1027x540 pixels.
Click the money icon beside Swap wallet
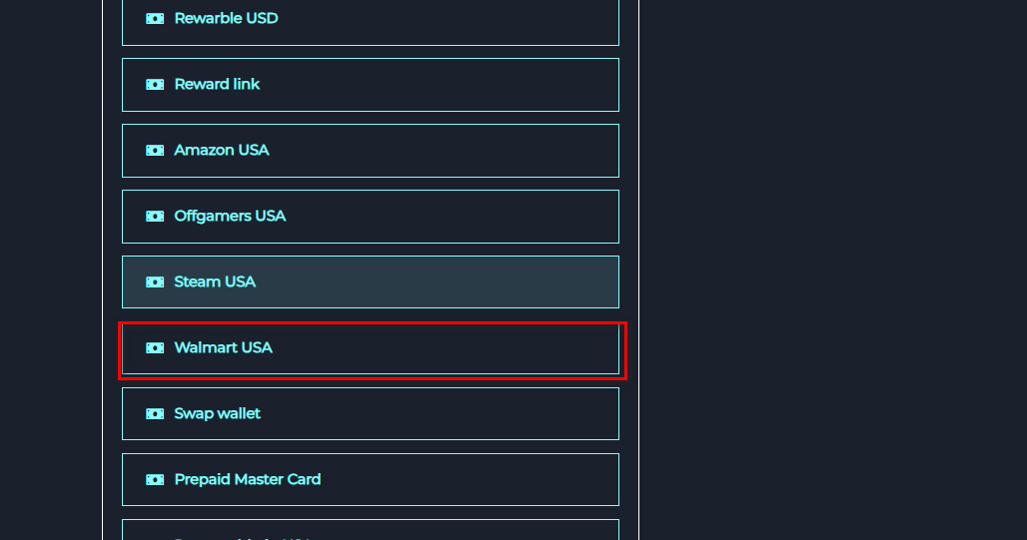tap(155, 414)
